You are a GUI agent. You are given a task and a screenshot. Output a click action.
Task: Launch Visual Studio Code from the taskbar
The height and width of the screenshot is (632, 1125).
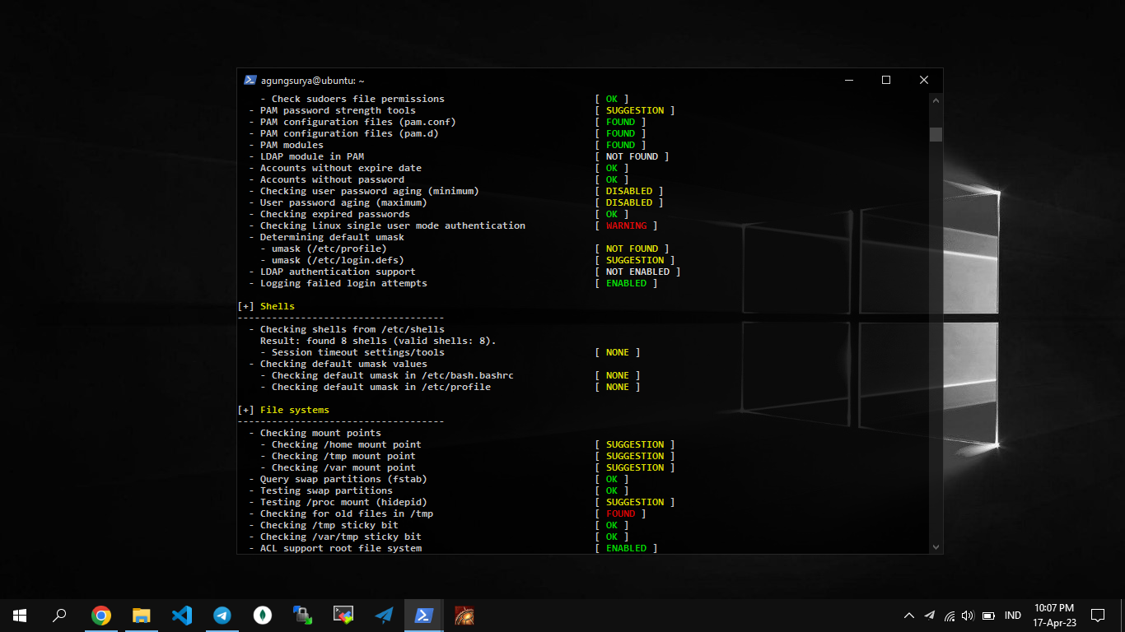point(182,615)
